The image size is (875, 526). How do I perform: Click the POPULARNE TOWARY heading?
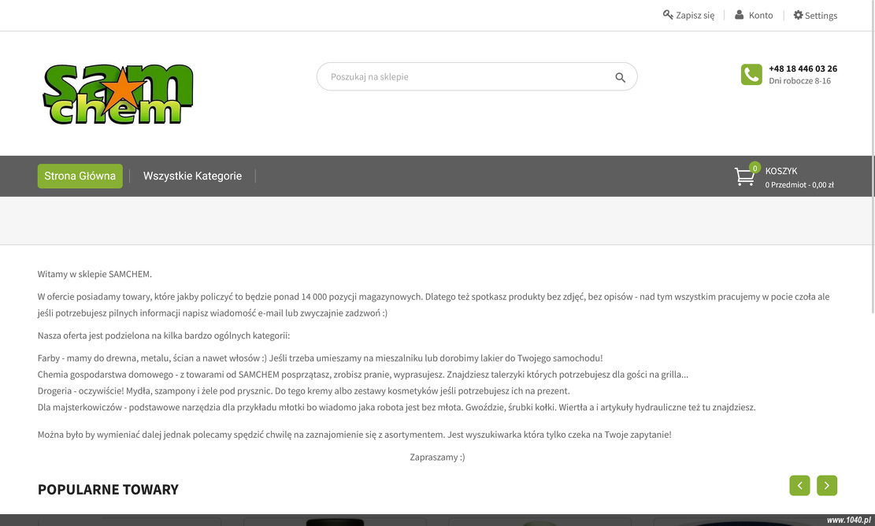click(x=108, y=489)
